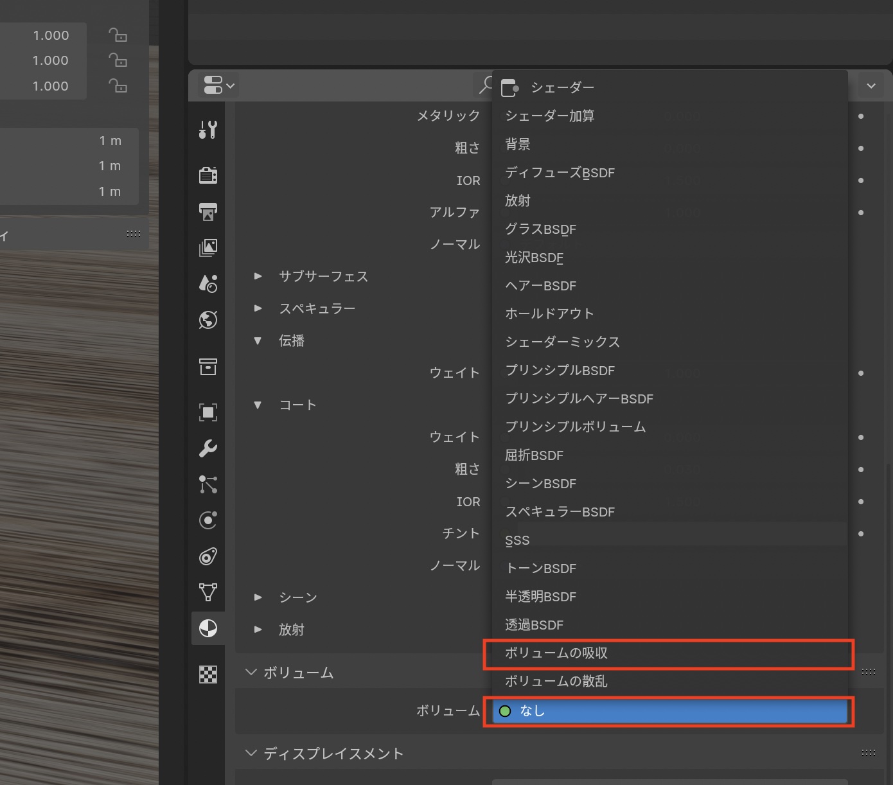Select the Modifiers wrench tab
The height and width of the screenshot is (785, 893).
click(x=208, y=448)
